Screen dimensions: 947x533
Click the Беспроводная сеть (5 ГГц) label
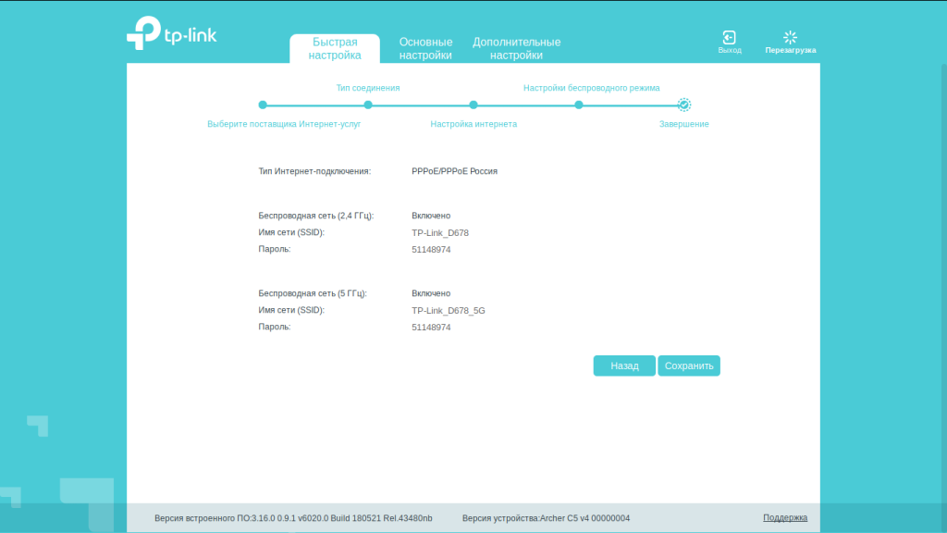(x=313, y=293)
